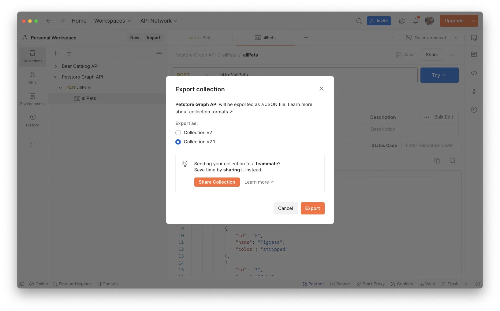Image resolution: width=500 pixels, height=311 pixels.
Task: Go to the Home menu item
Action: [x=79, y=21]
